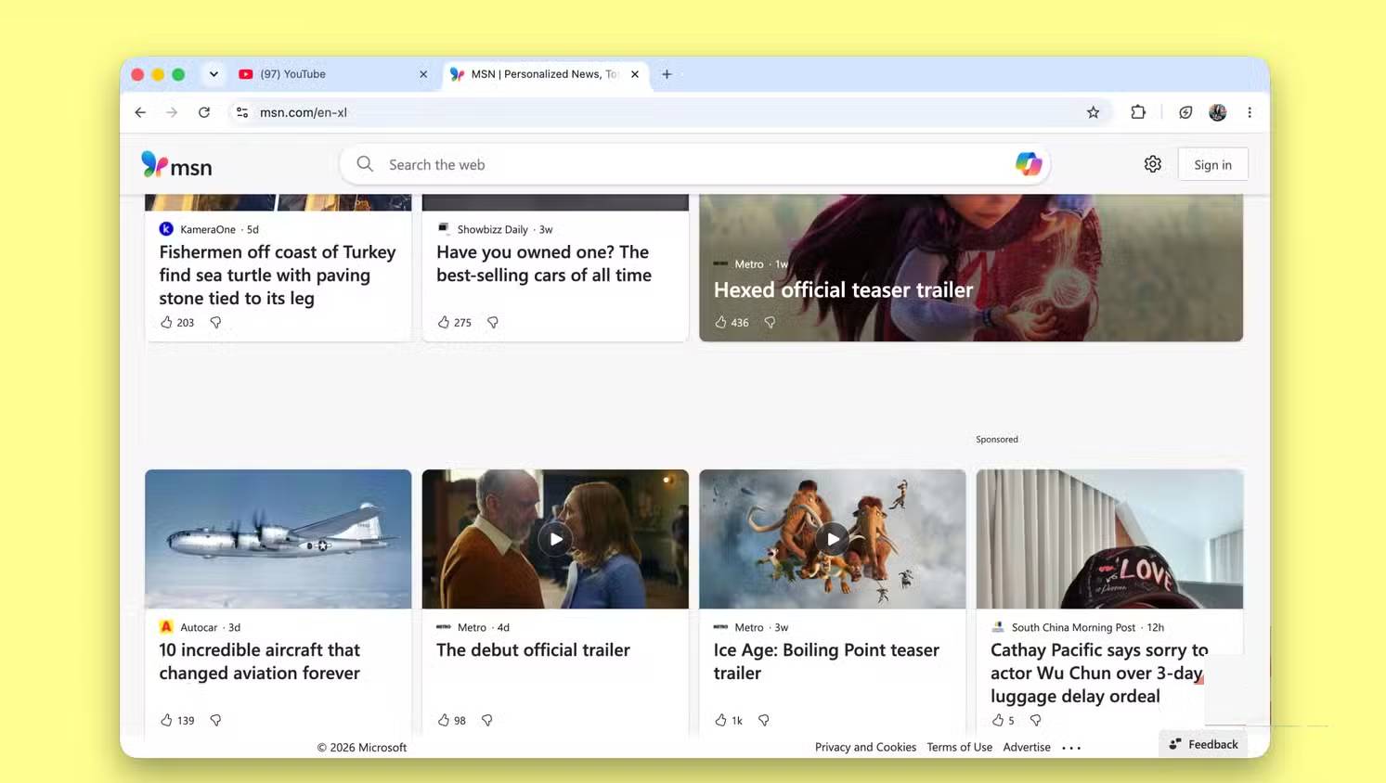Dislike The debut official trailer
The width and height of the screenshot is (1386, 783).
coord(486,720)
